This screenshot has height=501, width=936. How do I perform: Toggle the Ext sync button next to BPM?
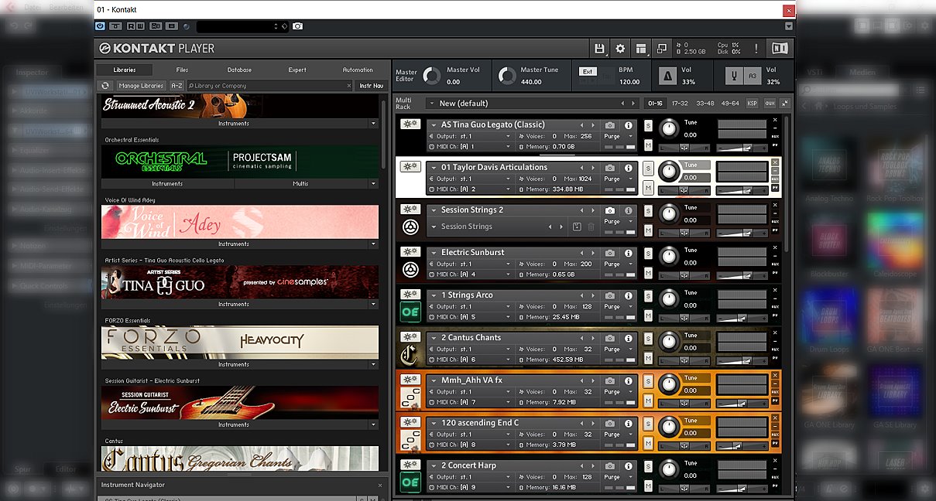click(587, 71)
